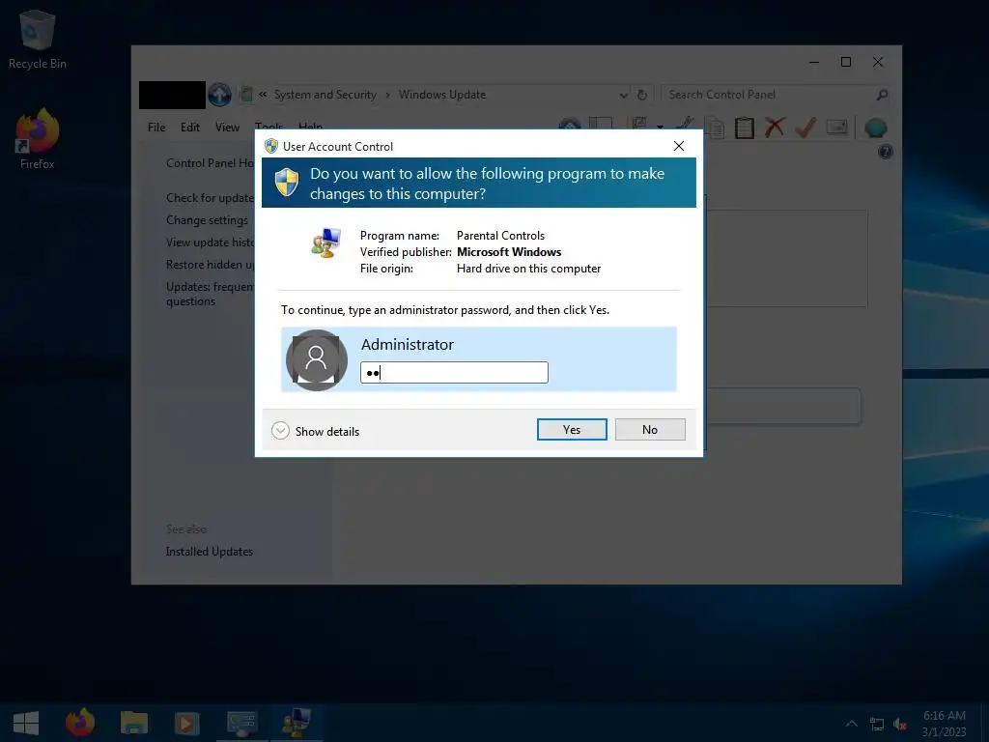The image size is (989, 742).
Task: Click the "Microsoft Windows" publisher text
Action: click(509, 252)
